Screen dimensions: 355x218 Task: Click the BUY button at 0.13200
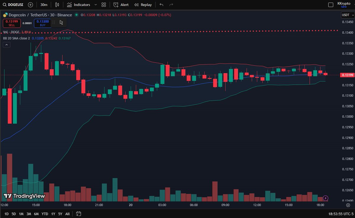[42, 22]
